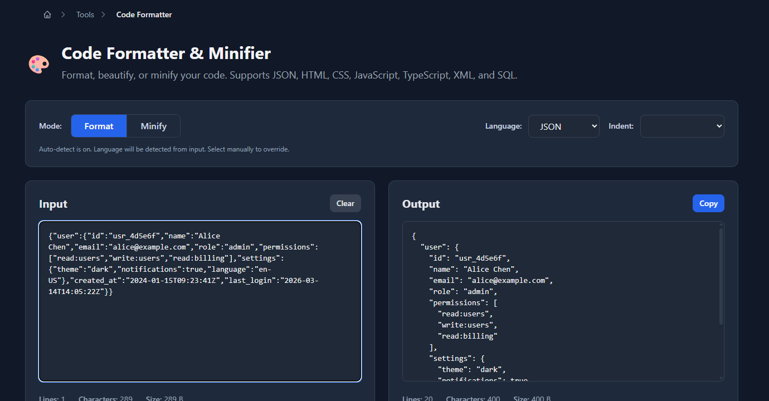
Task: Click the Indent: label
Action: (621, 126)
